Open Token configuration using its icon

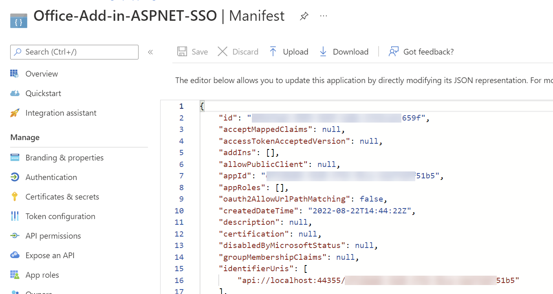tap(15, 216)
